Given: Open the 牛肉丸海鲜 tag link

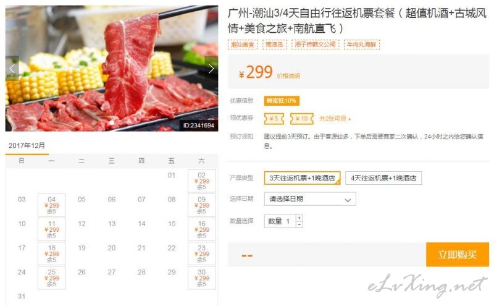Looking at the screenshot, I should [x=362, y=45].
